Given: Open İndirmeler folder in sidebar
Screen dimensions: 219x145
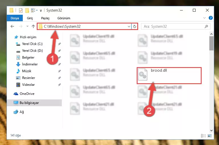Looking at the screenshot, I should tap(30, 64).
